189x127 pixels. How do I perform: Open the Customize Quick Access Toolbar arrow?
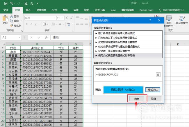click(38, 3)
